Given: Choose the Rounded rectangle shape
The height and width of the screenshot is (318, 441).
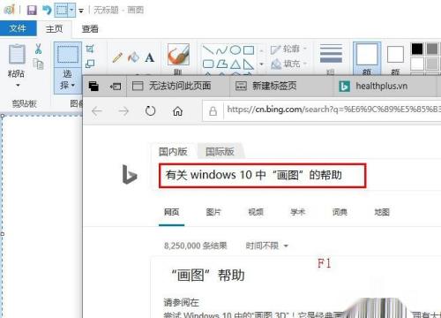Looking at the screenshot, I should point(208,64).
